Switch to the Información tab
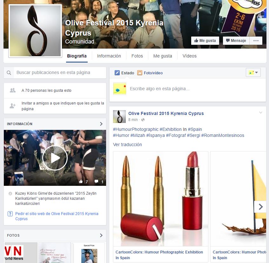The width and height of the screenshot is (269, 263). [x=109, y=56]
